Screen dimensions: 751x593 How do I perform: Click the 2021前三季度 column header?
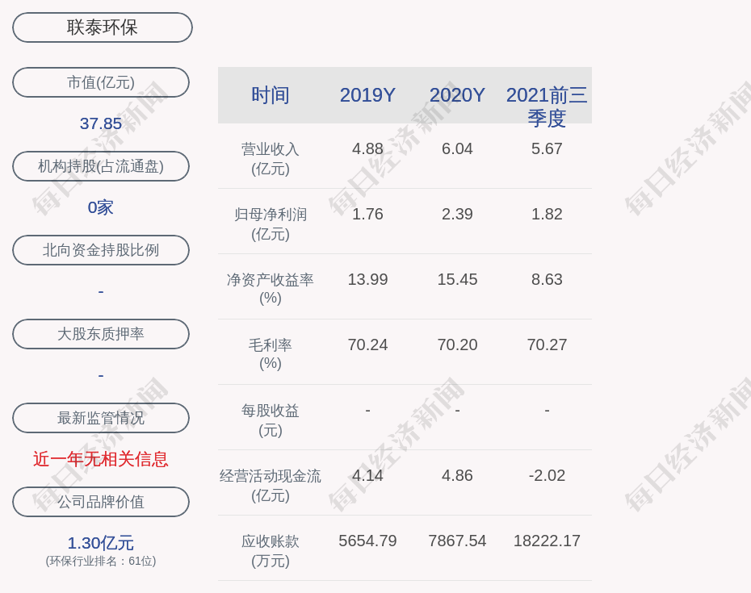coord(547,106)
